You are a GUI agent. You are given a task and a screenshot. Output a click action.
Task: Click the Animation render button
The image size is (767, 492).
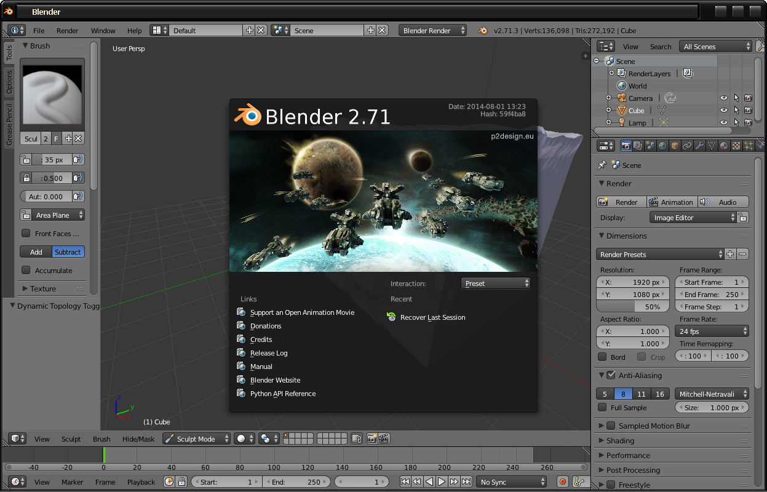[x=672, y=202]
